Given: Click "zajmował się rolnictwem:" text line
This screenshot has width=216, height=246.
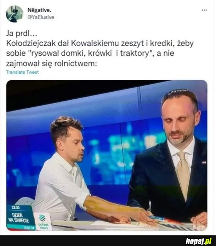Looking at the screenshot, I should tap(52, 63).
